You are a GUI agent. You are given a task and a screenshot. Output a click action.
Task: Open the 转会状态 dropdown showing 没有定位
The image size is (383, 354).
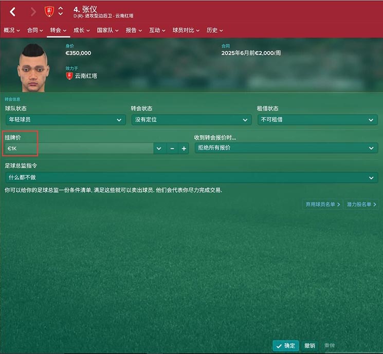(x=191, y=120)
